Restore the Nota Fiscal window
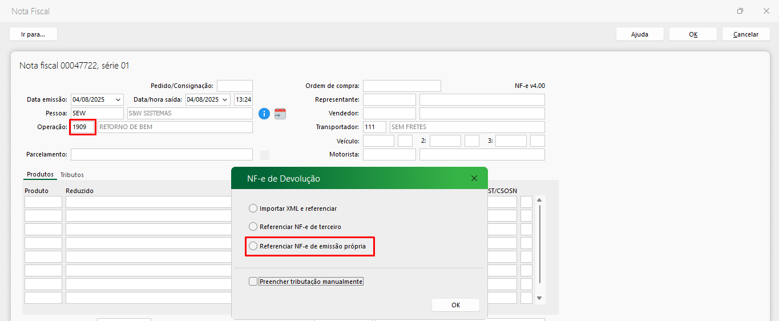 click(x=740, y=11)
